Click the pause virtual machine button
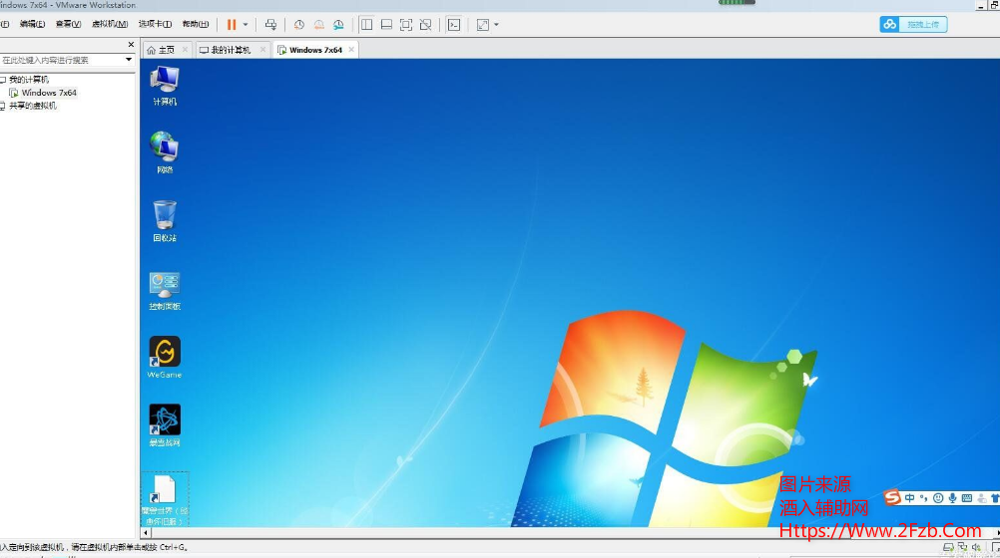Screen dimensions: 1000x558 tap(232, 24)
